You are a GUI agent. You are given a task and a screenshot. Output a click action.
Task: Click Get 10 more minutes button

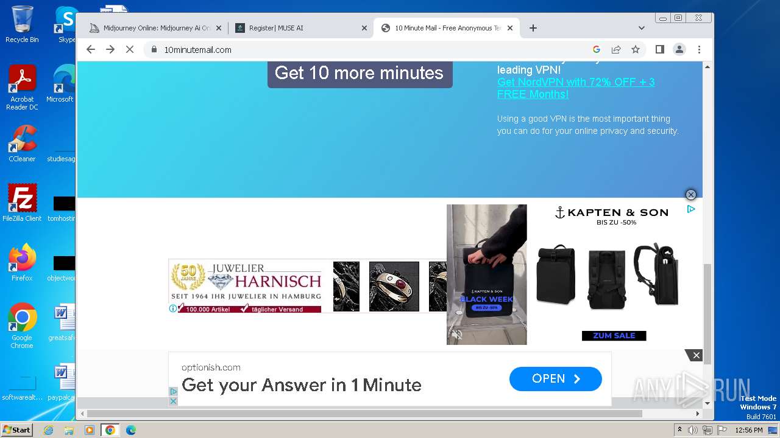[360, 73]
